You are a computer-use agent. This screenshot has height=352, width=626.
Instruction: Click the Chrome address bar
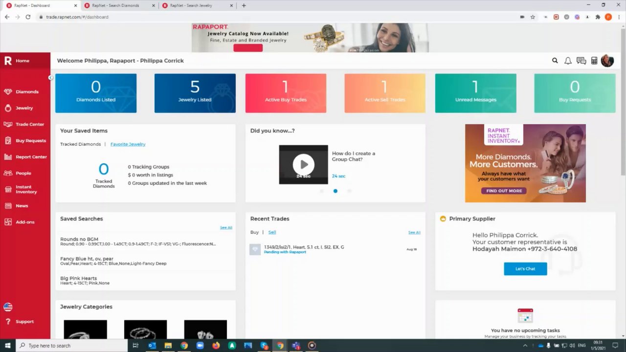[274, 17]
